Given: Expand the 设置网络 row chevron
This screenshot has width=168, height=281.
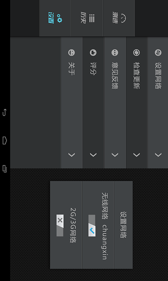Looking at the screenshot, I should point(158,155).
